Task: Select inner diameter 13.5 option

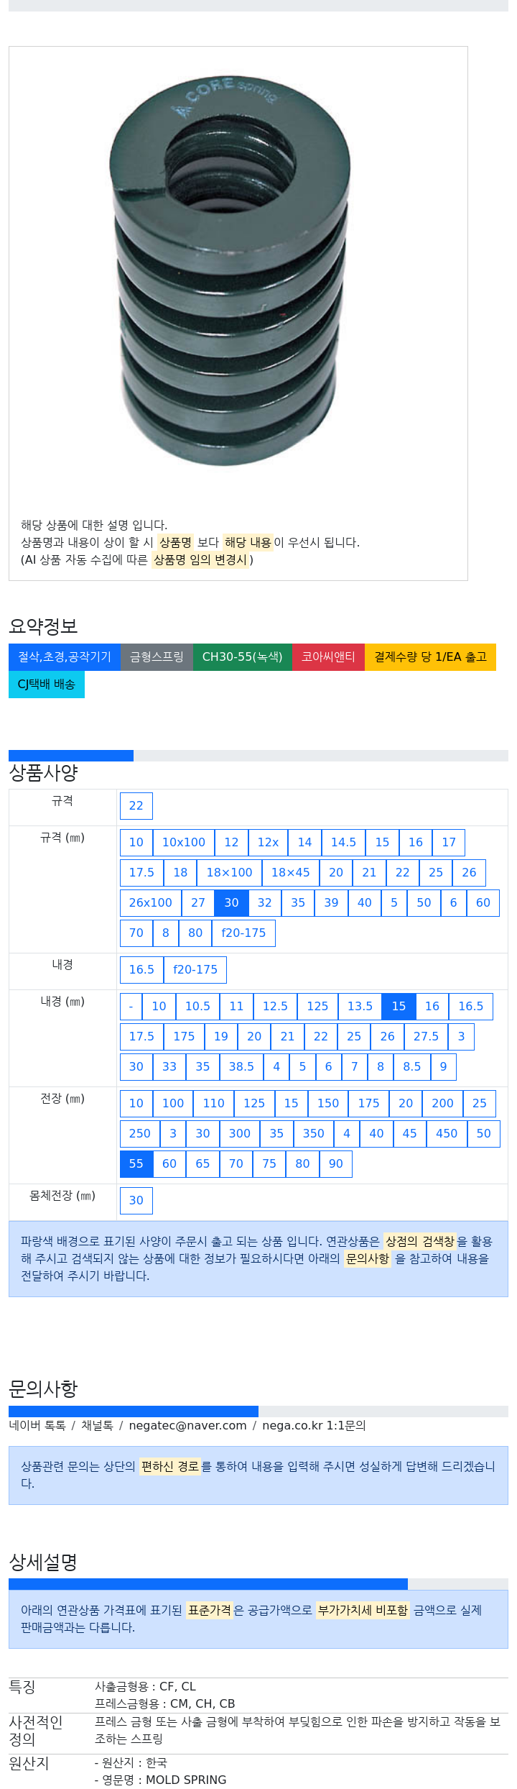Action: tap(360, 1006)
